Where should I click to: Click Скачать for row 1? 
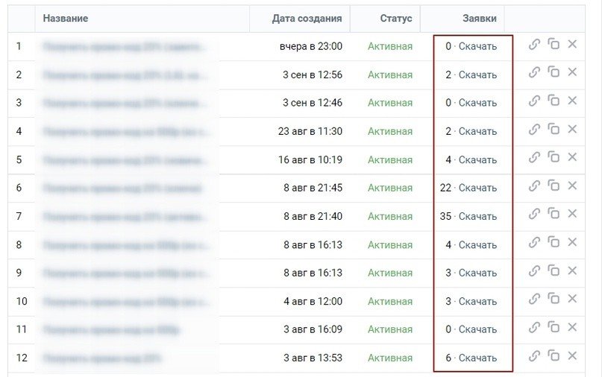(x=477, y=46)
